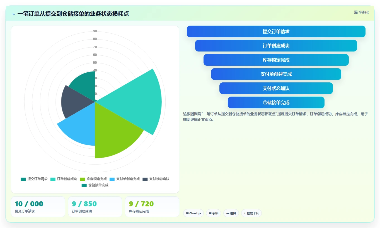Click the 10 / 000 stat value
This screenshot has height=228, width=380.
pos(29,204)
